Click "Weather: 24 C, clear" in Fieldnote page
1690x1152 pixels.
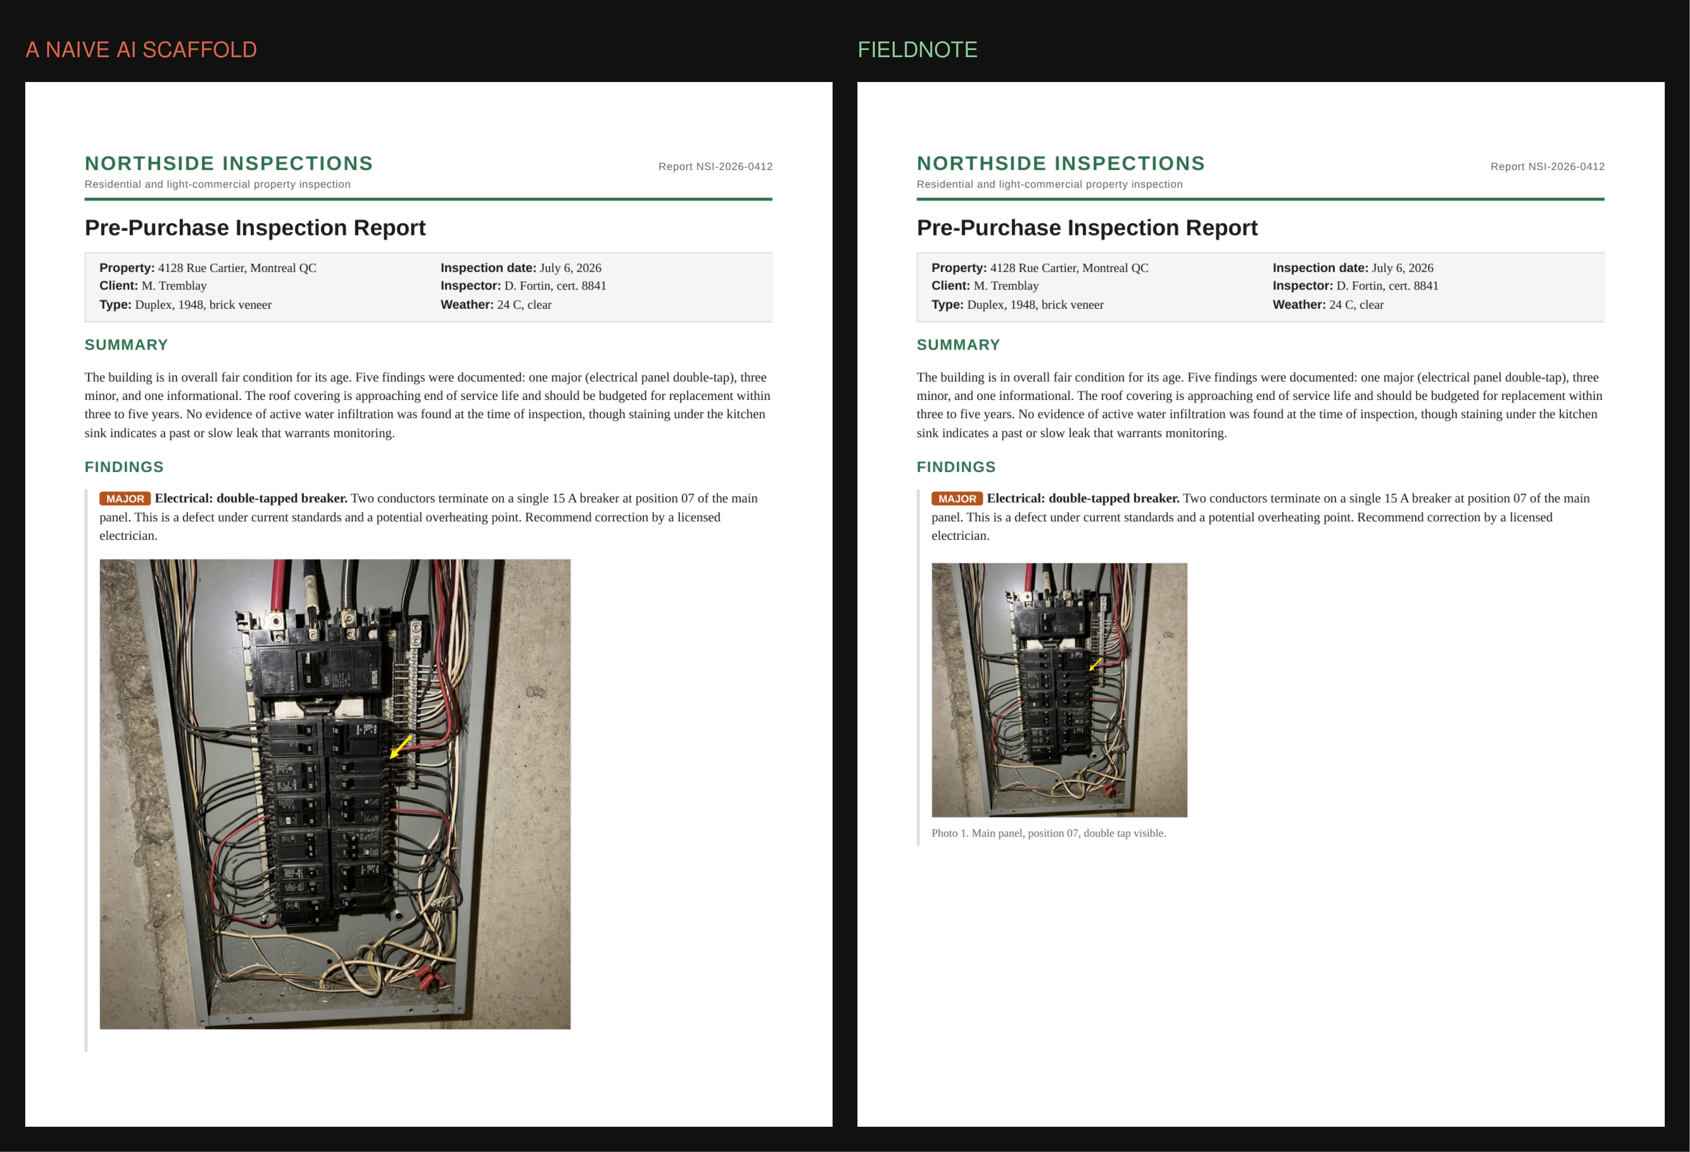[1328, 305]
